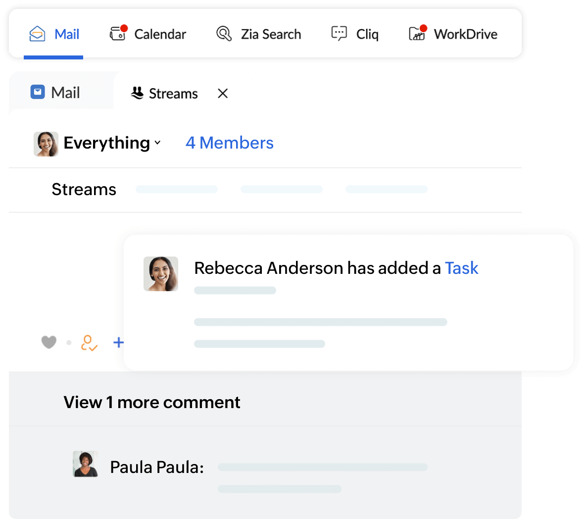Open the Mail envelope icon in top bar

[x=38, y=34]
